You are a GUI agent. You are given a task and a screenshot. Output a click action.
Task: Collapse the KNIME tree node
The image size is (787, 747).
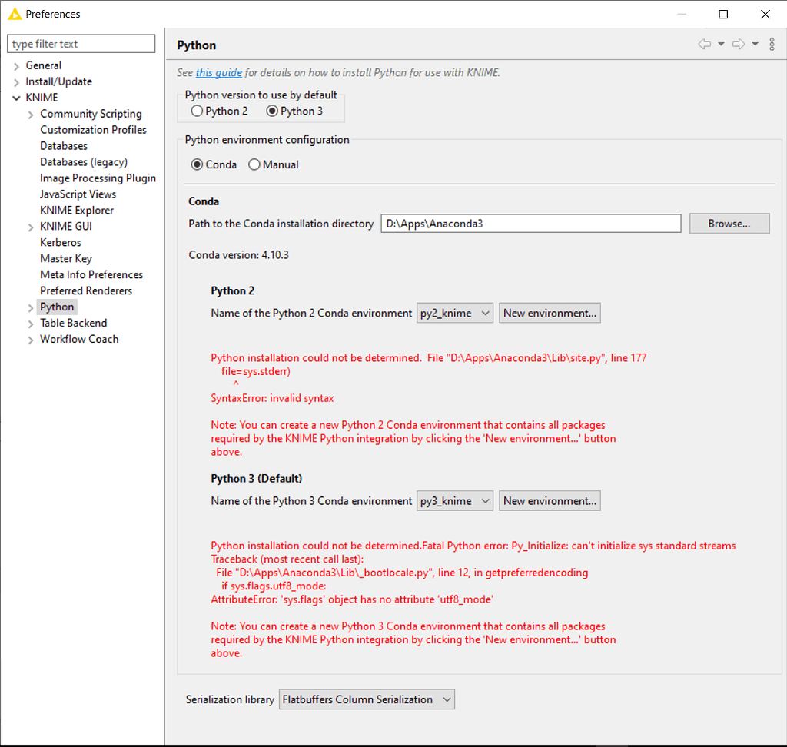pyautogui.click(x=17, y=98)
